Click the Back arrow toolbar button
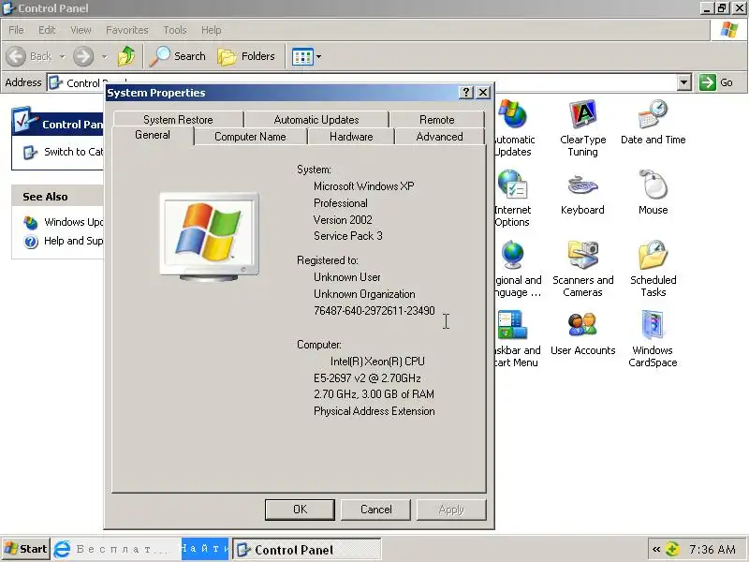The width and height of the screenshot is (749, 562). coord(29,56)
